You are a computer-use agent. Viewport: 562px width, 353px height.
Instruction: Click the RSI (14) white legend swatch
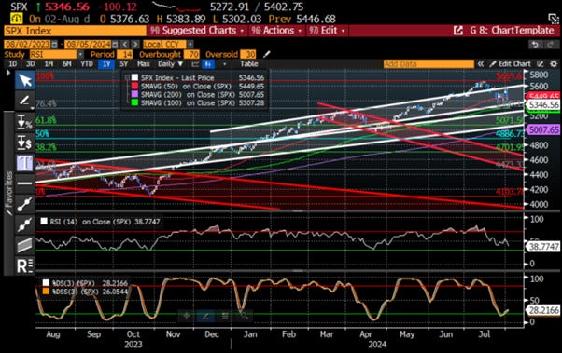click(x=44, y=222)
